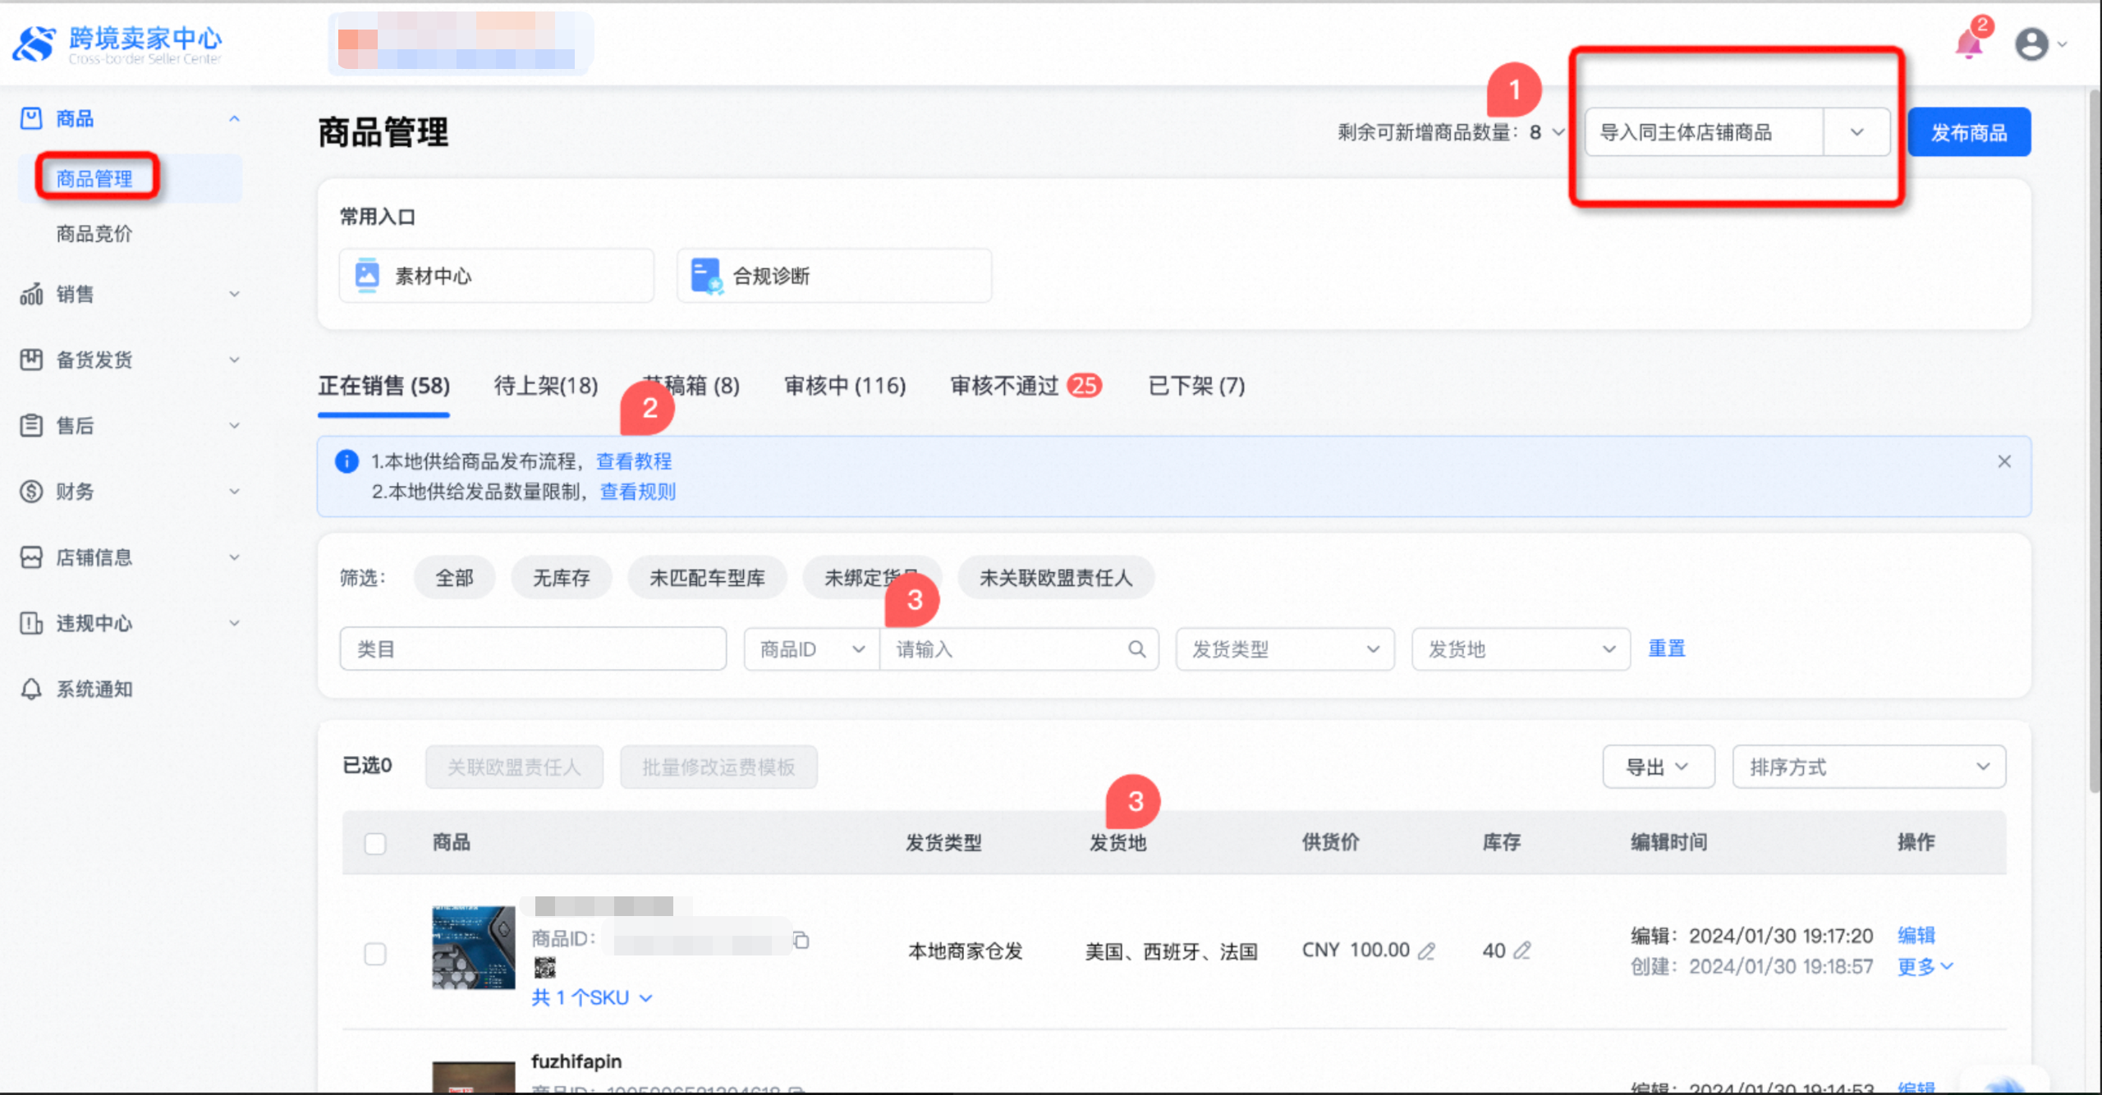Toggle the select-all checkbox in table header
Image resolution: width=2102 pixels, height=1095 pixels.
click(x=375, y=843)
